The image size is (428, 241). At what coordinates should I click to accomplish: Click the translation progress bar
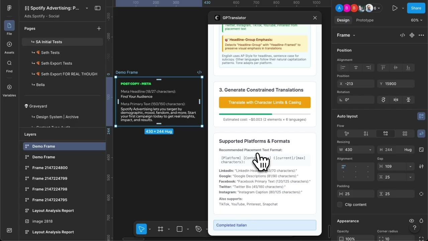tap(265, 114)
